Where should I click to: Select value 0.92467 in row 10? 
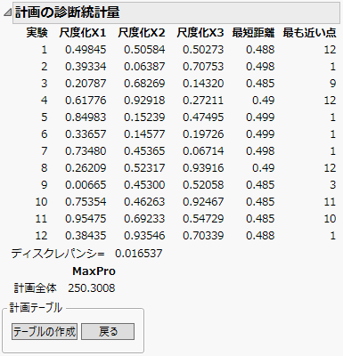pyautogui.click(x=203, y=202)
